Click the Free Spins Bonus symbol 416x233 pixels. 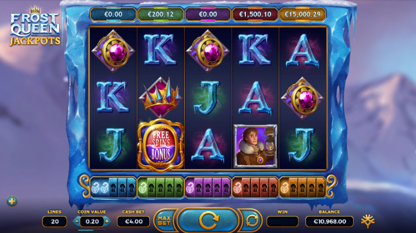tap(161, 145)
